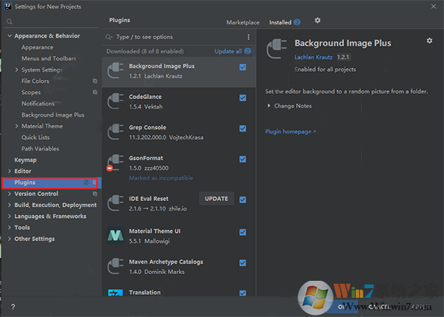Screen dimensions: 444x317
Task: Expand Build, Execution, Deployment section
Action: 10,205
